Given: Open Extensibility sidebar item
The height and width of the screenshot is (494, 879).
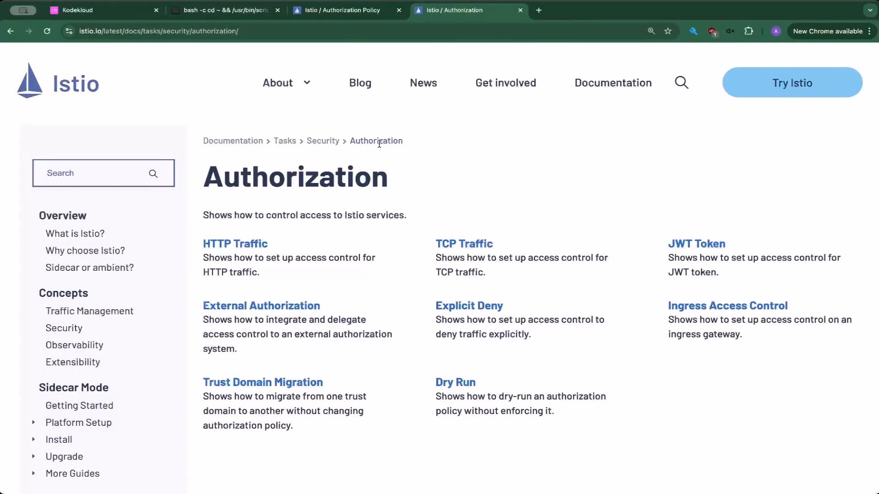Looking at the screenshot, I should coord(73,362).
